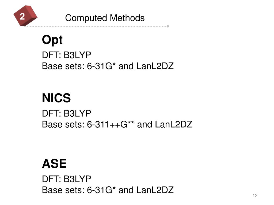The height and width of the screenshot is (205, 274).
Task: Click the bold ASE heading
Action: 54,164
